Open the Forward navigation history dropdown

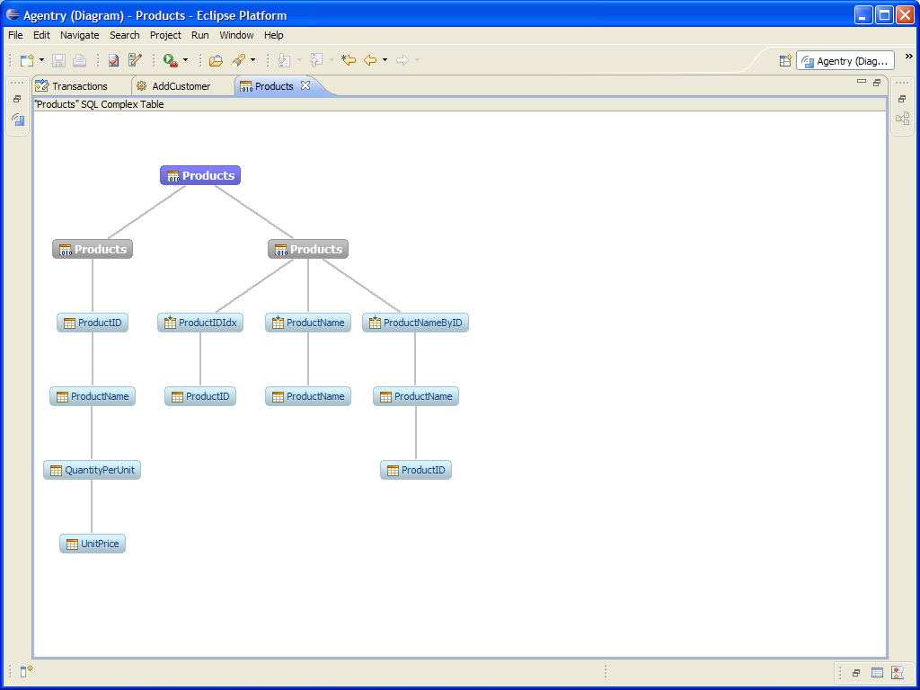pyautogui.click(x=417, y=60)
